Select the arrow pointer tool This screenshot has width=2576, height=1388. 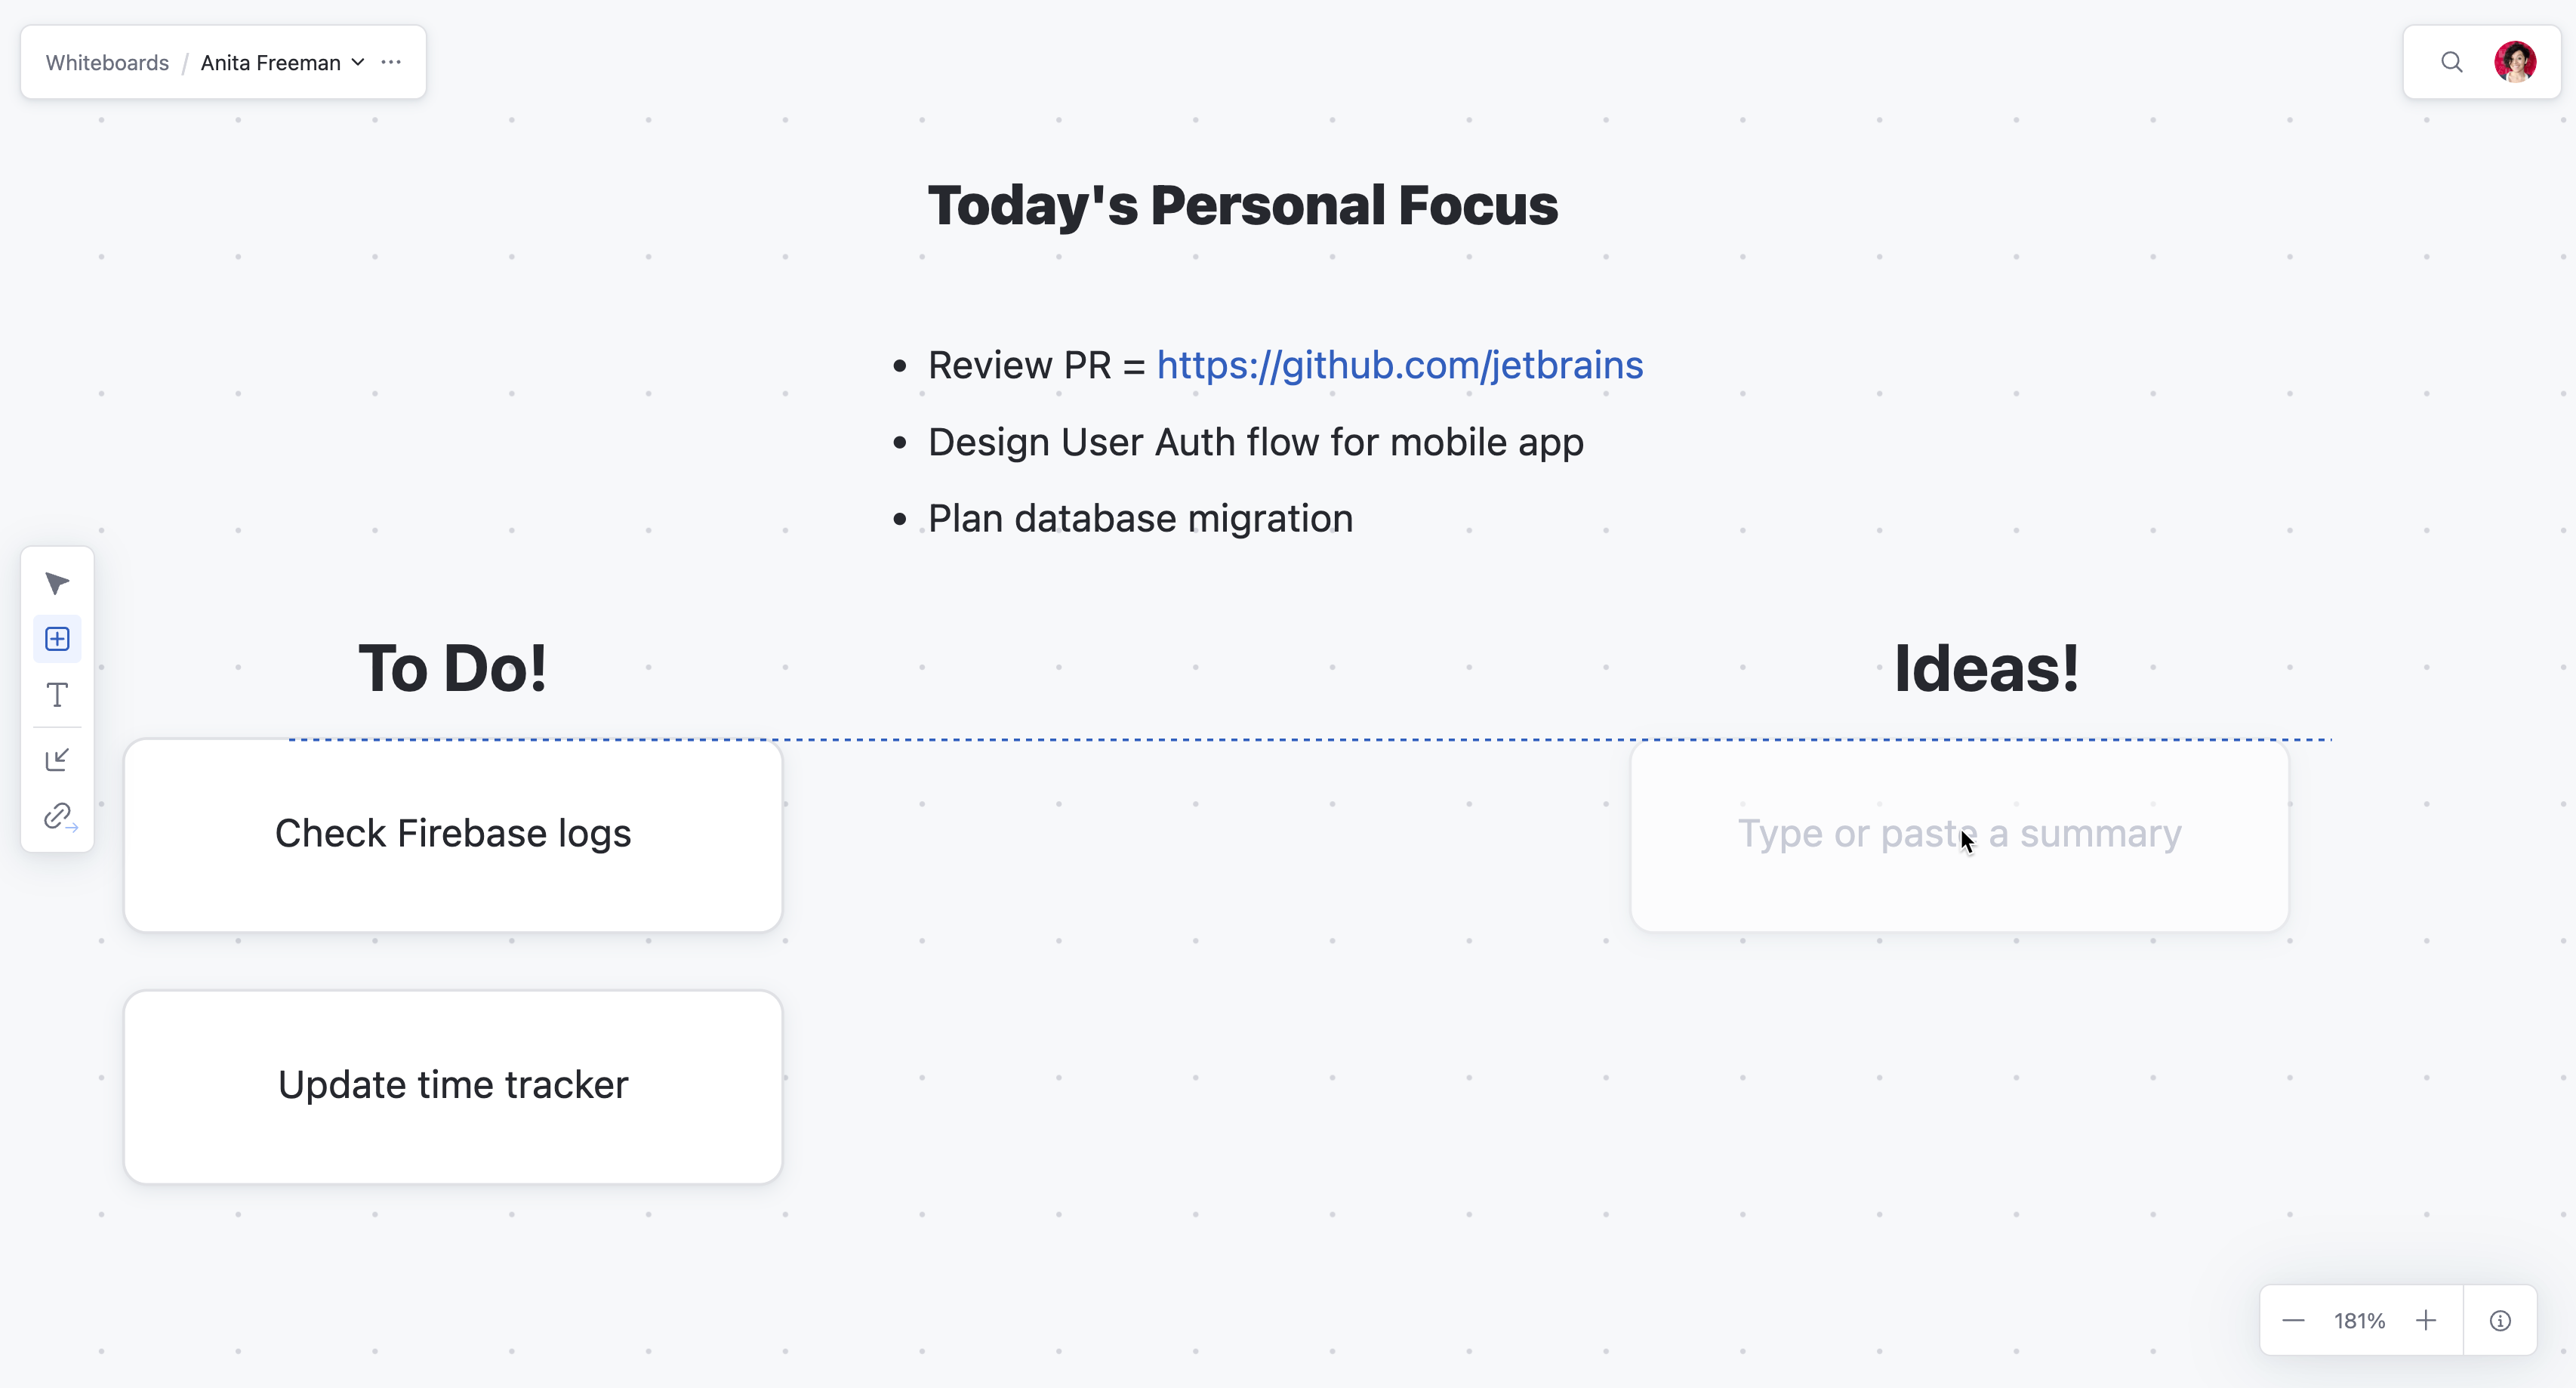tap(57, 583)
